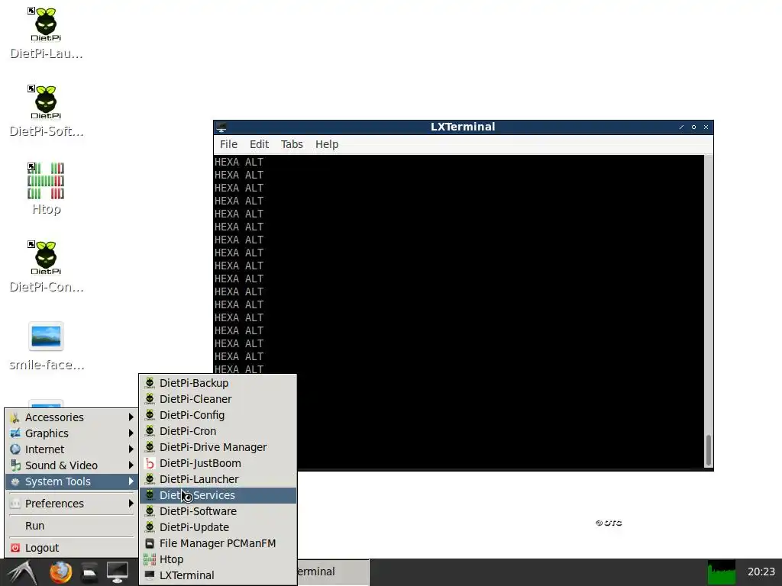
Task: Expand the System Tools submenu
Action: point(72,481)
